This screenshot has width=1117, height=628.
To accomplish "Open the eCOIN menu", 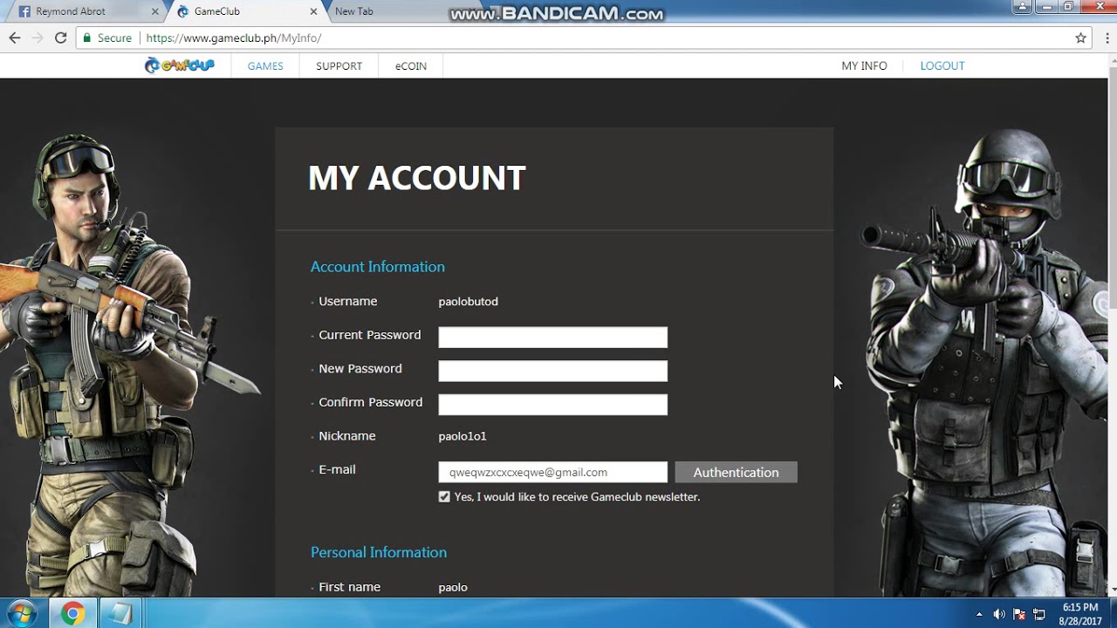I will 410,65.
